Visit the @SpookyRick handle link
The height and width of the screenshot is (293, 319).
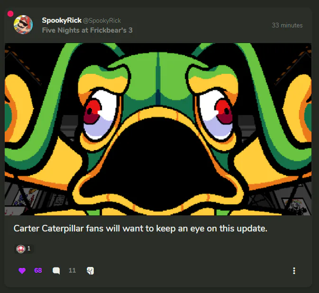tap(102, 20)
